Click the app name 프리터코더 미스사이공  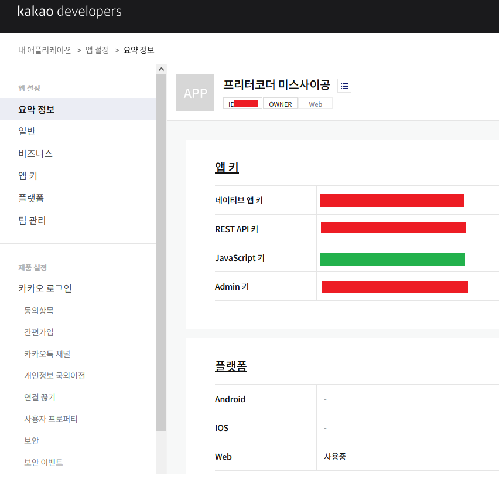point(276,85)
